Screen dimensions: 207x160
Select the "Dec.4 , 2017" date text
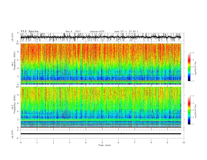point(73,31)
